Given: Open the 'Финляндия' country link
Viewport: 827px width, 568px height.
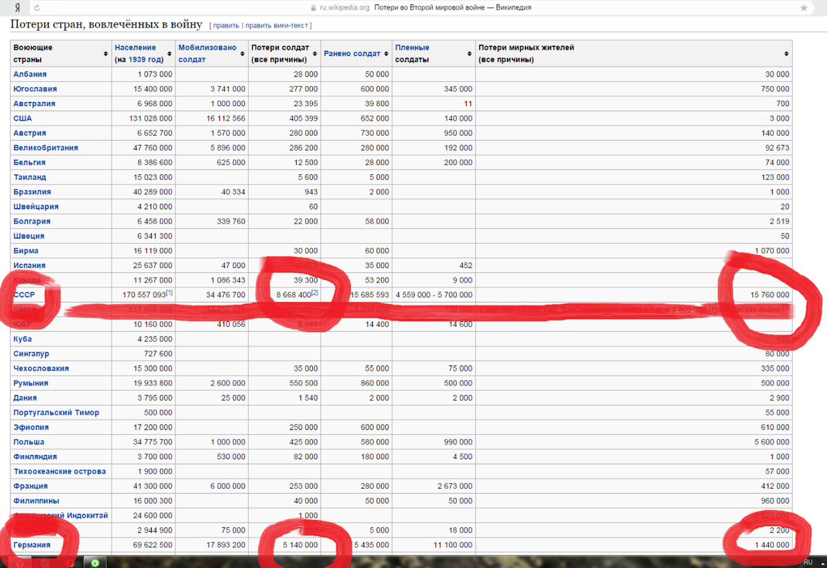Looking at the screenshot, I should pyautogui.click(x=34, y=456).
